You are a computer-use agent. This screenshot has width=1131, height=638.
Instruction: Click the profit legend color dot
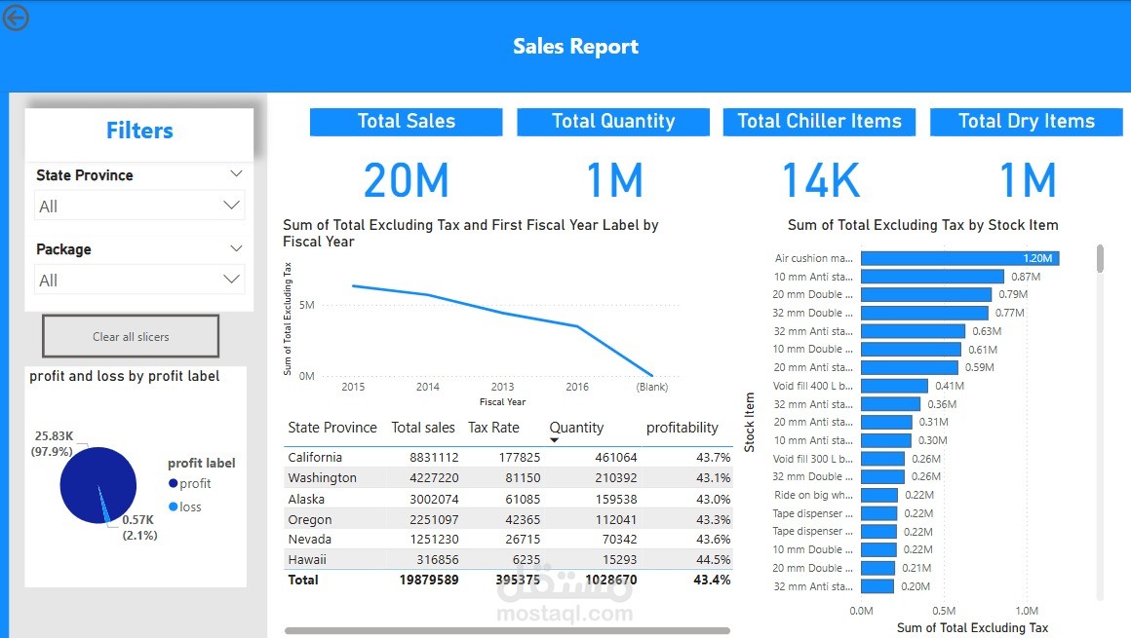174,483
